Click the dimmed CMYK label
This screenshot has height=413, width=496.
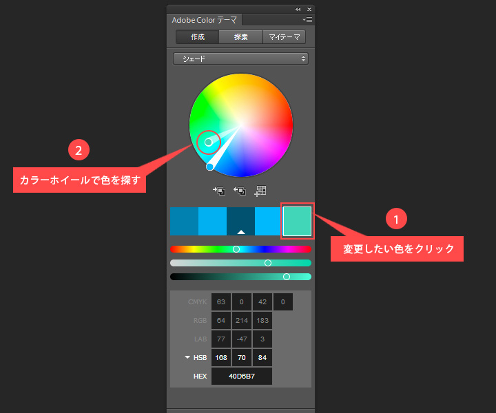(x=198, y=301)
